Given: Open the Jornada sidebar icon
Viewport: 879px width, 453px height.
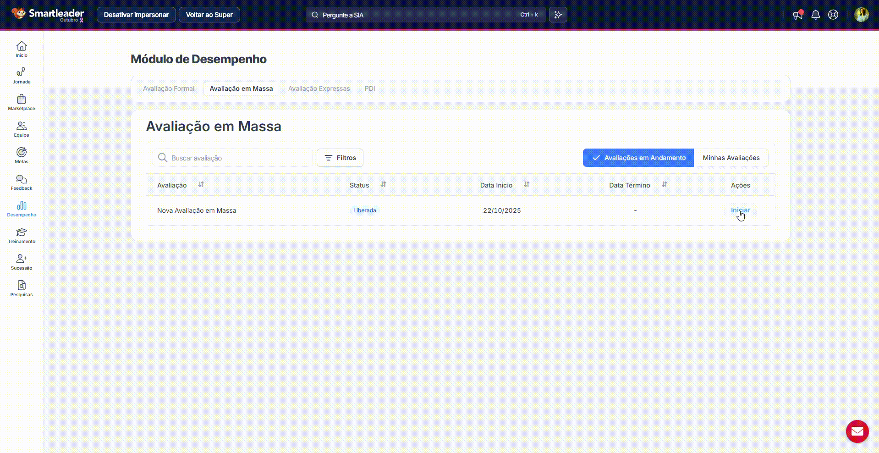Looking at the screenshot, I should coord(22,72).
